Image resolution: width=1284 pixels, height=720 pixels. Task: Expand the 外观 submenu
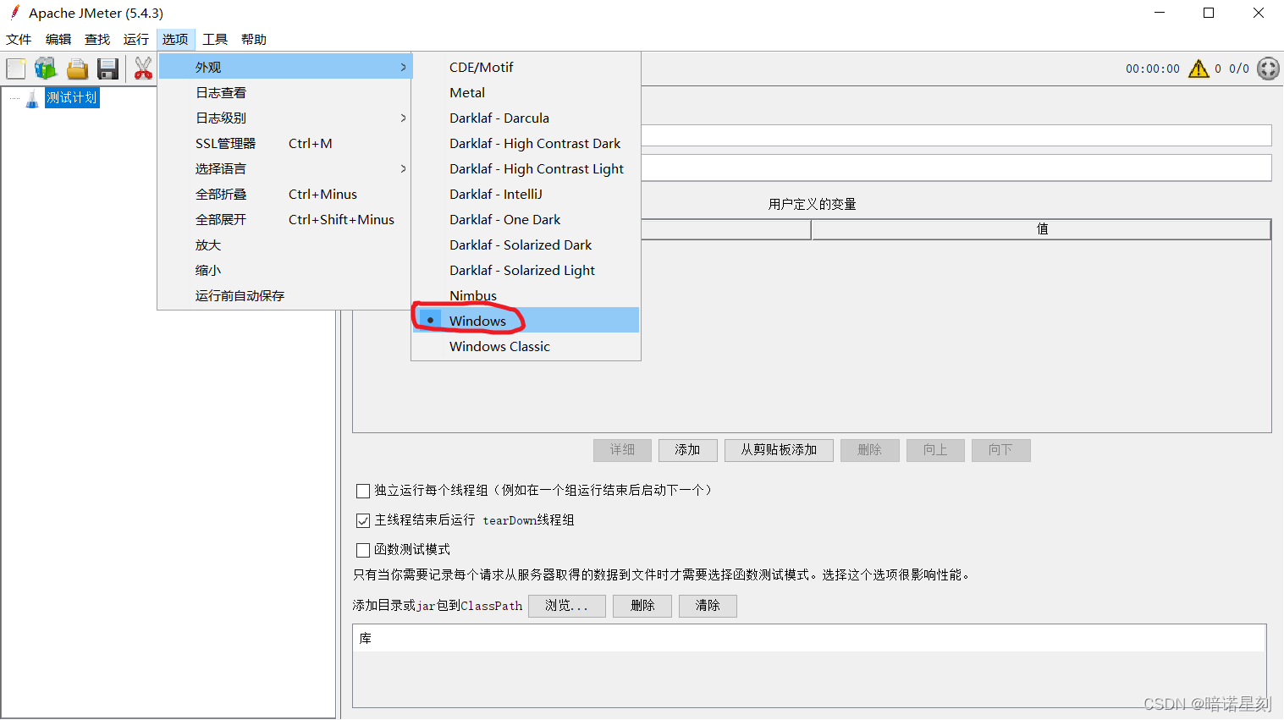pyautogui.click(x=285, y=67)
